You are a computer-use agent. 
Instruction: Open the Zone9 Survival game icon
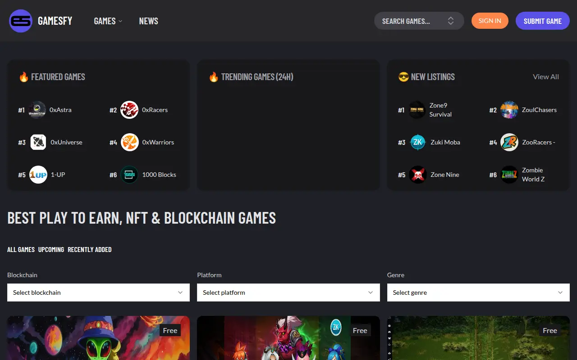click(417, 110)
